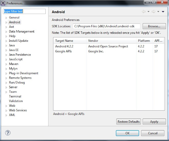Expand the Web Services tree node
This screenshot has width=169, height=141.
(6, 111)
